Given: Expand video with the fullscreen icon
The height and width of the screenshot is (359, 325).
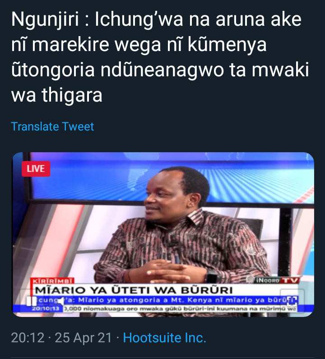Looking at the screenshot, I should pyautogui.click(x=292, y=301).
